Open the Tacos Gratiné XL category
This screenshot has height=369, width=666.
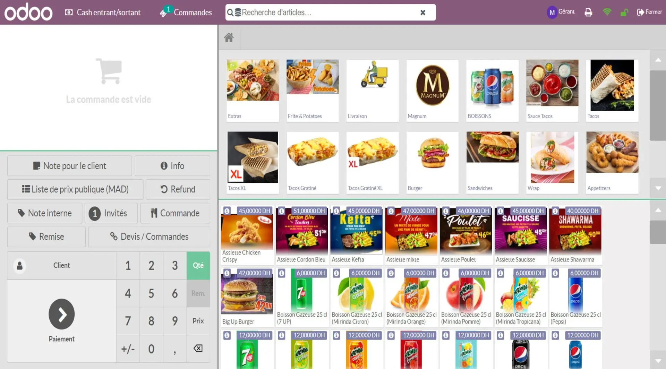point(372,162)
